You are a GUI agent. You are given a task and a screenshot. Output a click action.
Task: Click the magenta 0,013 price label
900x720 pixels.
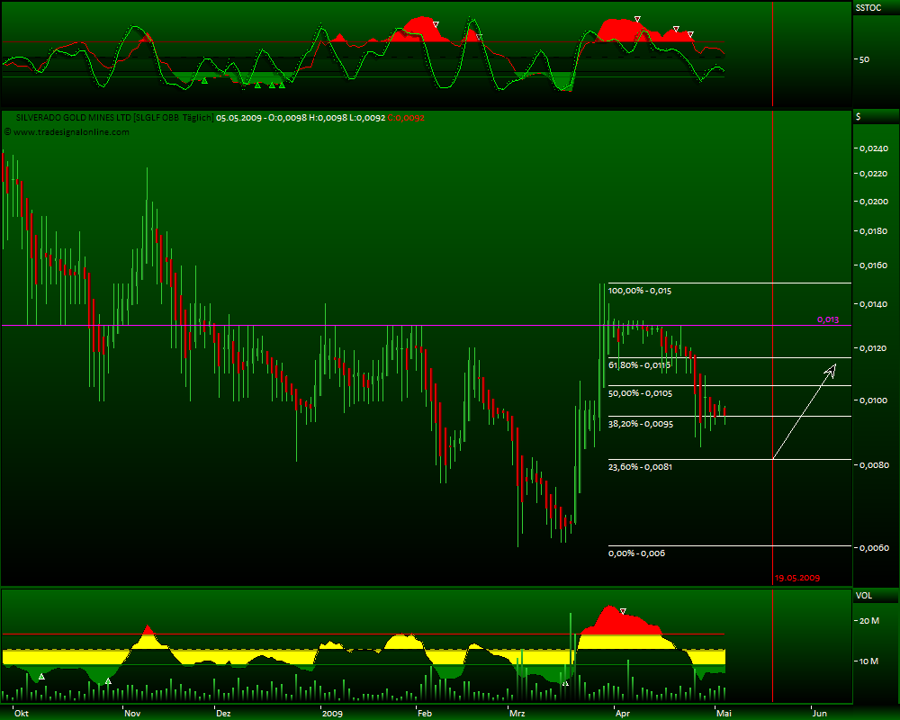point(827,319)
